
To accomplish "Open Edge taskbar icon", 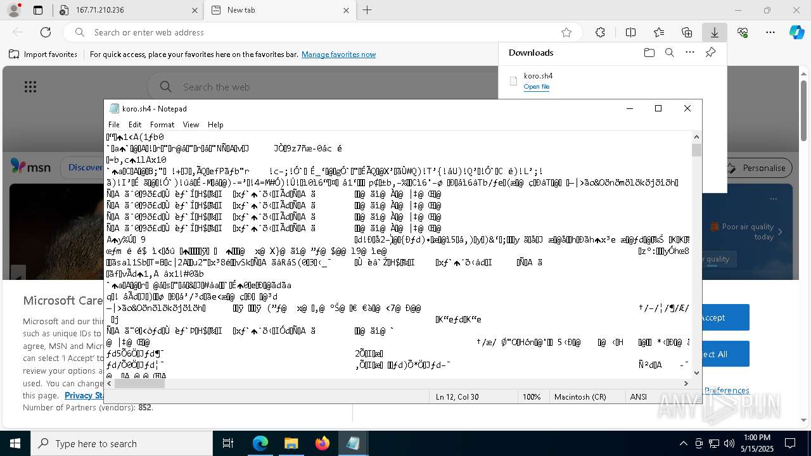I will (260, 443).
